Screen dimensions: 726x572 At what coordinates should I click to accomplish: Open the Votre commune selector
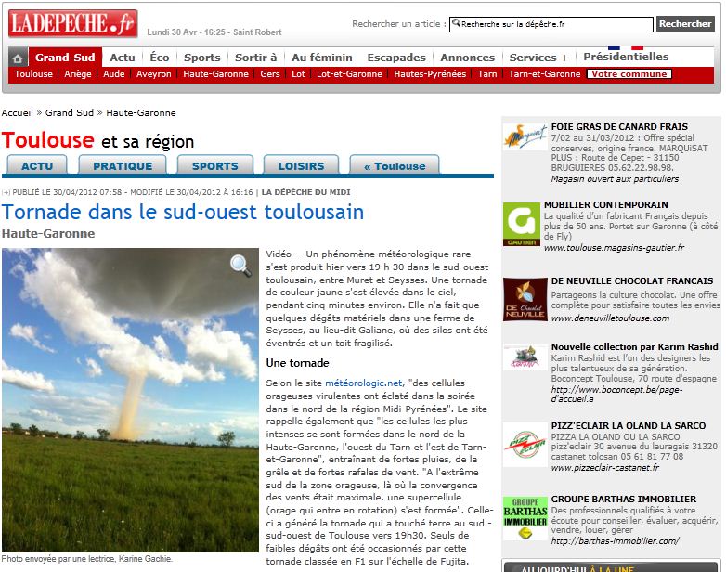629,74
